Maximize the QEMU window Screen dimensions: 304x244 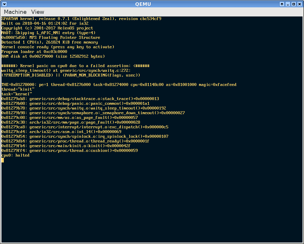point(293,4)
